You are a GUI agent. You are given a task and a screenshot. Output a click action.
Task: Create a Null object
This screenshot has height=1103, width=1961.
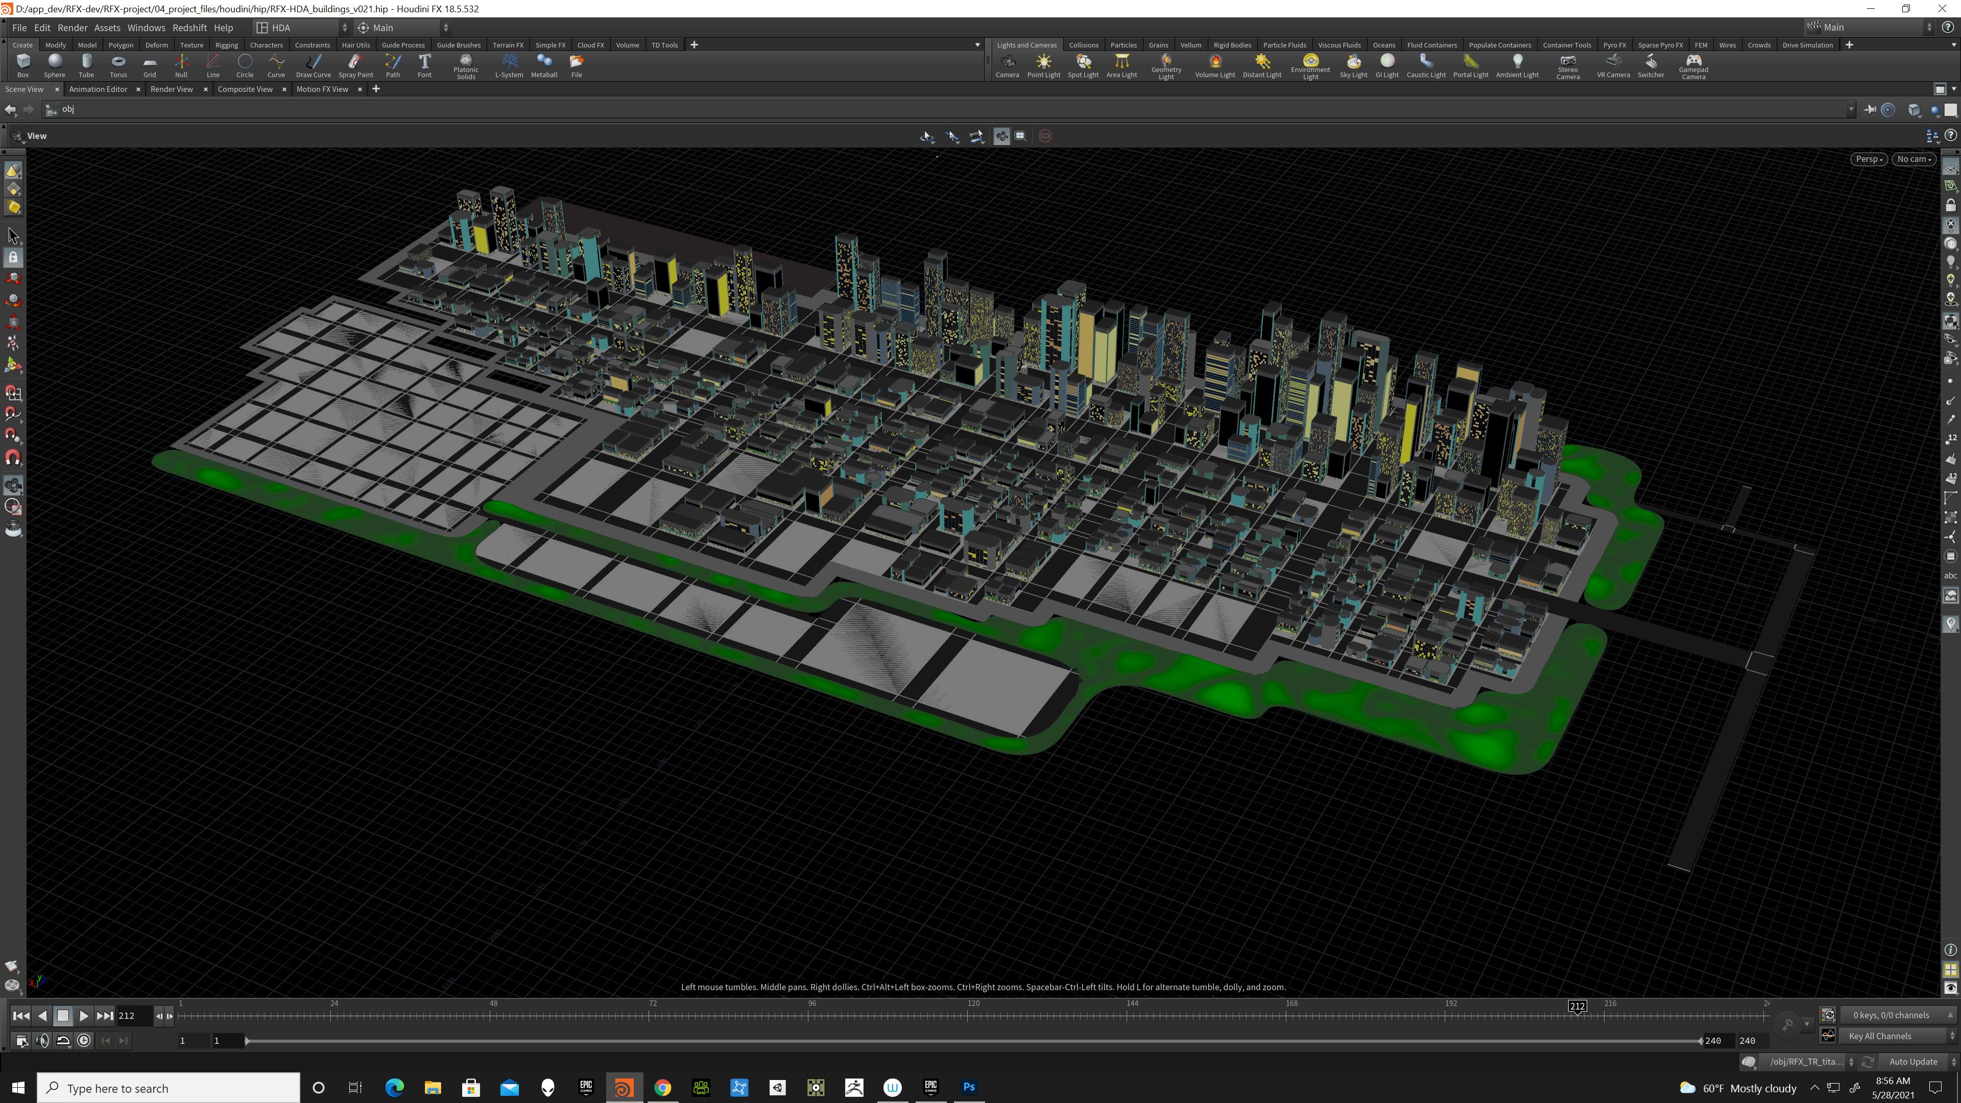click(x=181, y=65)
